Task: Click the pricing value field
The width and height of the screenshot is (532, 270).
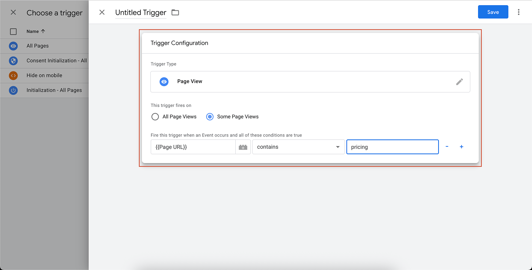Action: (x=392, y=147)
